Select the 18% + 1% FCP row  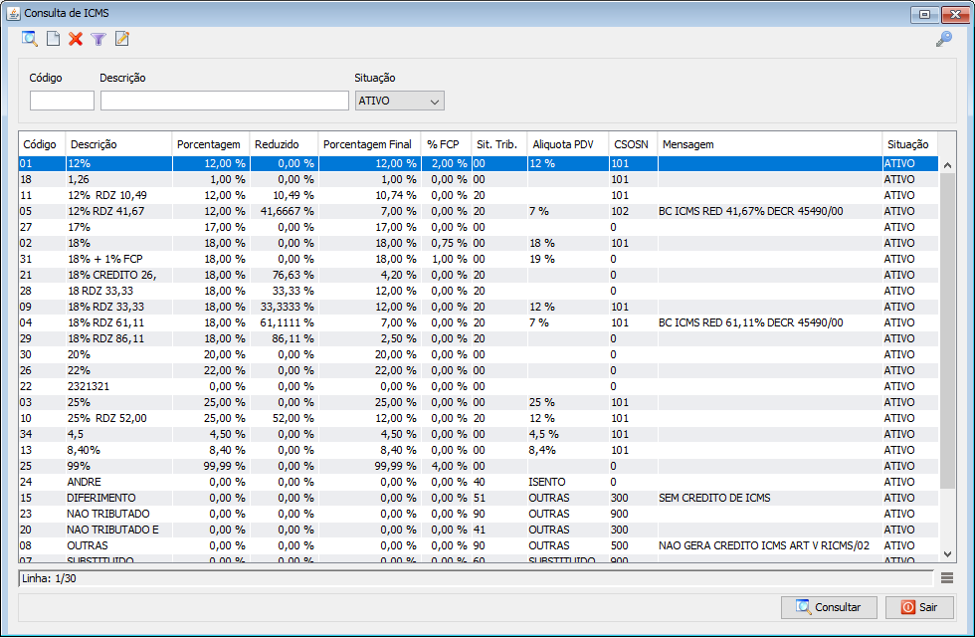pos(479,260)
